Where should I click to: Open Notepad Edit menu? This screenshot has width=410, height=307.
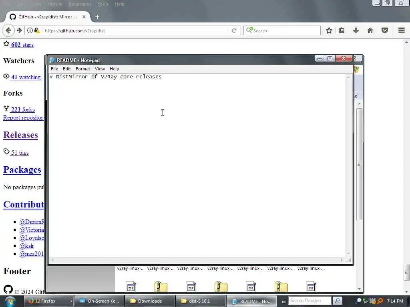click(x=67, y=69)
